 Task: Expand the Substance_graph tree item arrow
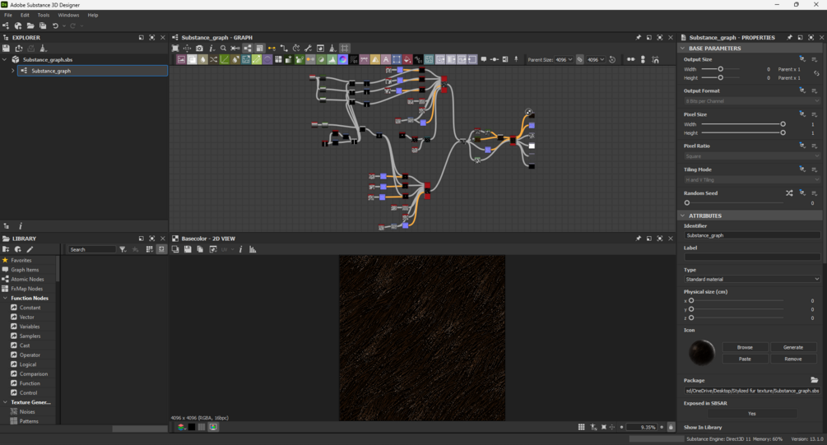pos(13,71)
